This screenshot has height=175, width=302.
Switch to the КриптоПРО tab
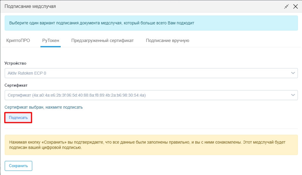coord(18,41)
